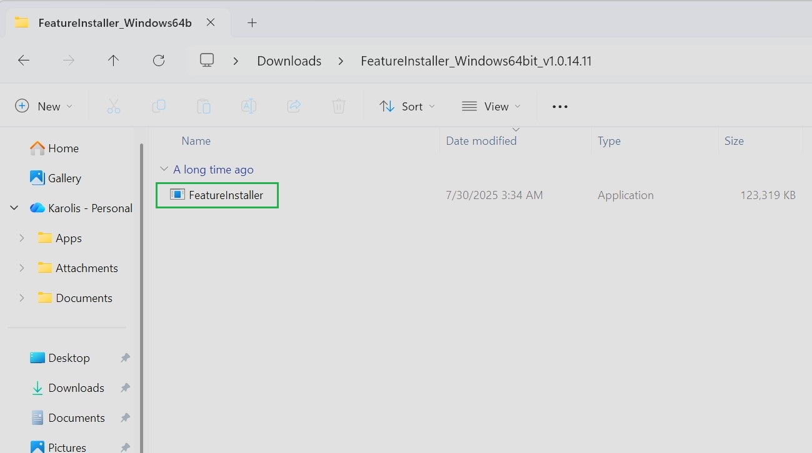Open Gallery from the navigation pane
This screenshot has height=453, width=812.
tap(64, 178)
